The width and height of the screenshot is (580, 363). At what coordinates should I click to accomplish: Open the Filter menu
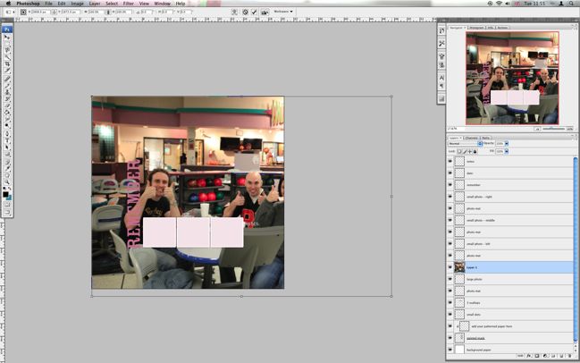129,4
